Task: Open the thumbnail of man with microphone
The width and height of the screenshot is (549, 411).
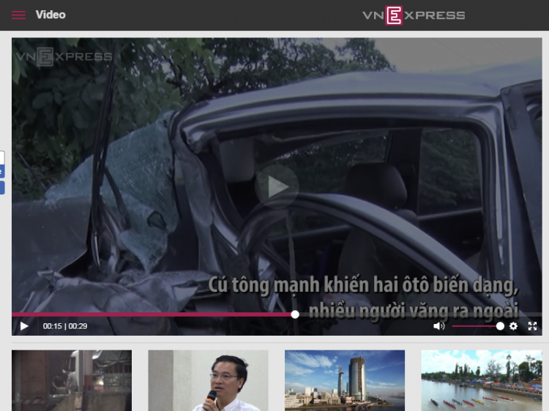Action: coord(209,380)
